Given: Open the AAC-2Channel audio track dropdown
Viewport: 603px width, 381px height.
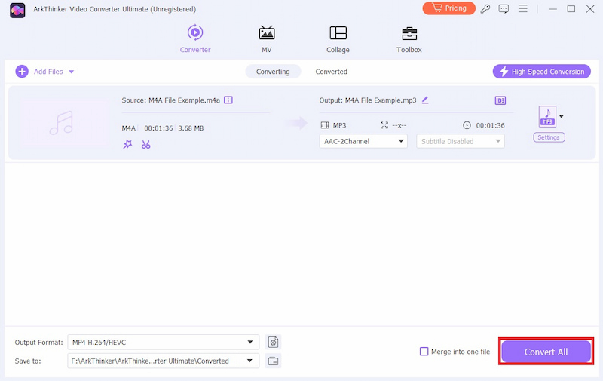Looking at the screenshot, I should tap(363, 141).
